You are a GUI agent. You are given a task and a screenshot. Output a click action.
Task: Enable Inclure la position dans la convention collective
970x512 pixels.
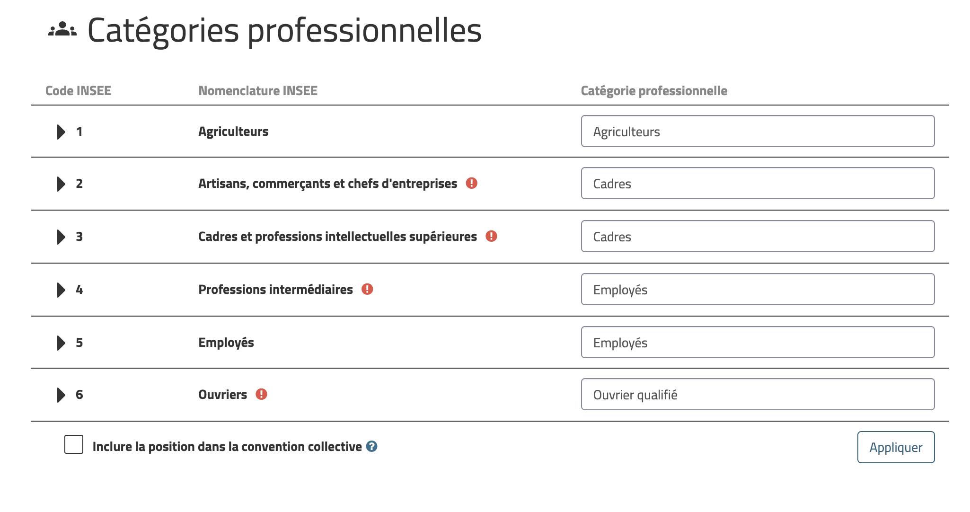coord(74,444)
